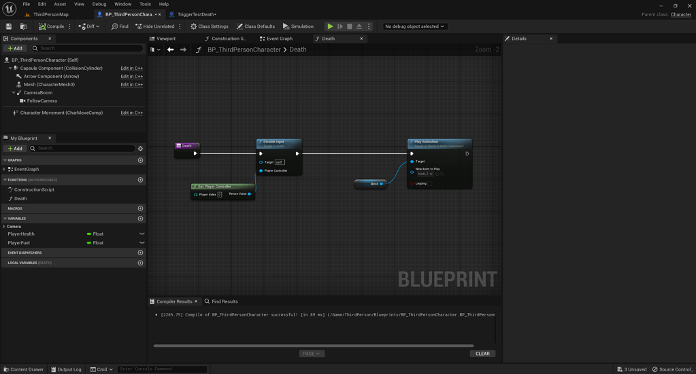Click the Browse to asset icon
The width and height of the screenshot is (696, 374).
point(24,26)
